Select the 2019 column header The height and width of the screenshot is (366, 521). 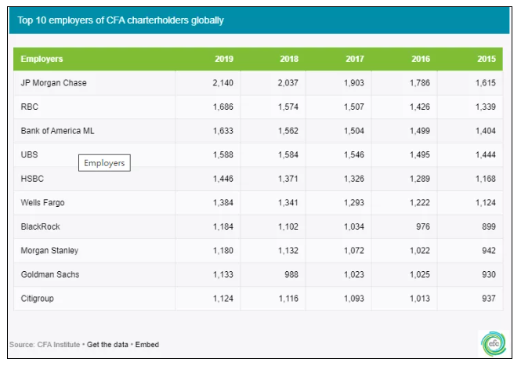[224, 59]
